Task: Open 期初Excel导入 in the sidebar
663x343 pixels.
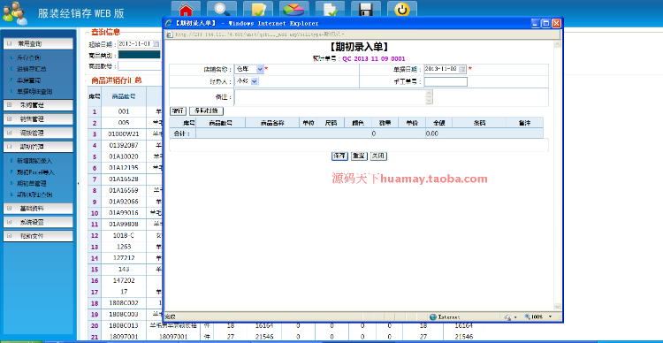Action: pyautogui.click(x=35, y=172)
